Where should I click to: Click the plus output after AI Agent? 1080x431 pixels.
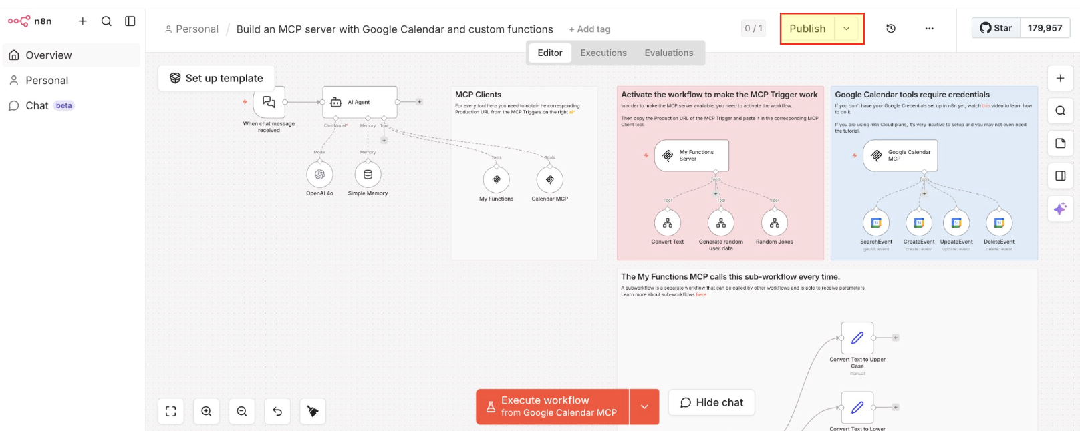(x=419, y=102)
